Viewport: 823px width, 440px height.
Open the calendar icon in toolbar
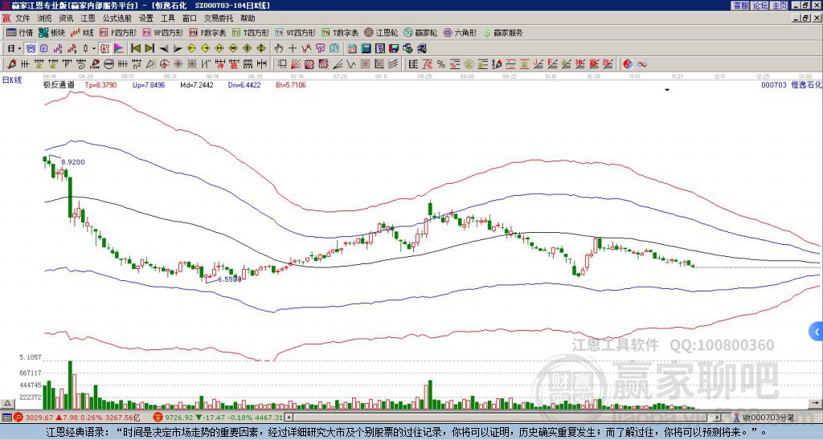tap(352, 49)
